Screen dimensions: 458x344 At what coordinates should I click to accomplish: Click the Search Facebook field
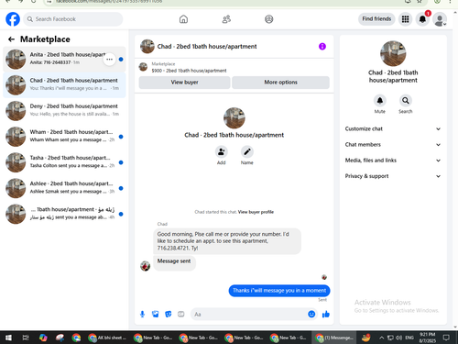[x=73, y=19]
